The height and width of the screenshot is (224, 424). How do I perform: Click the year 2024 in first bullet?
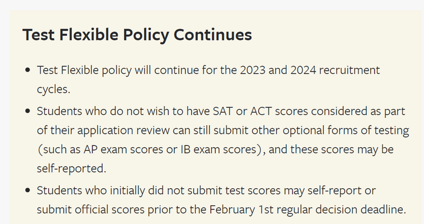coord(303,70)
